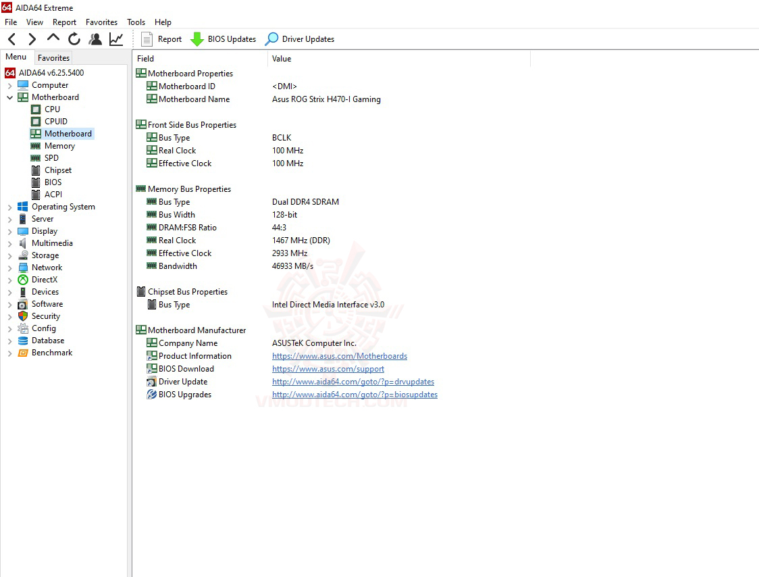Collapse the Motherboard tree node
Image resolution: width=759 pixels, height=577 pixels.
pos(9,97)
